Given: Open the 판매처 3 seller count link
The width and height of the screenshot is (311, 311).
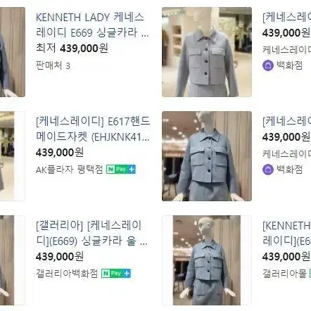Looking at the screenshot, I should [x=53, y=65].
